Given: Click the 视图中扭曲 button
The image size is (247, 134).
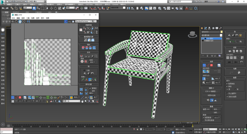Looking at the screenshot, I should (211, 95).
